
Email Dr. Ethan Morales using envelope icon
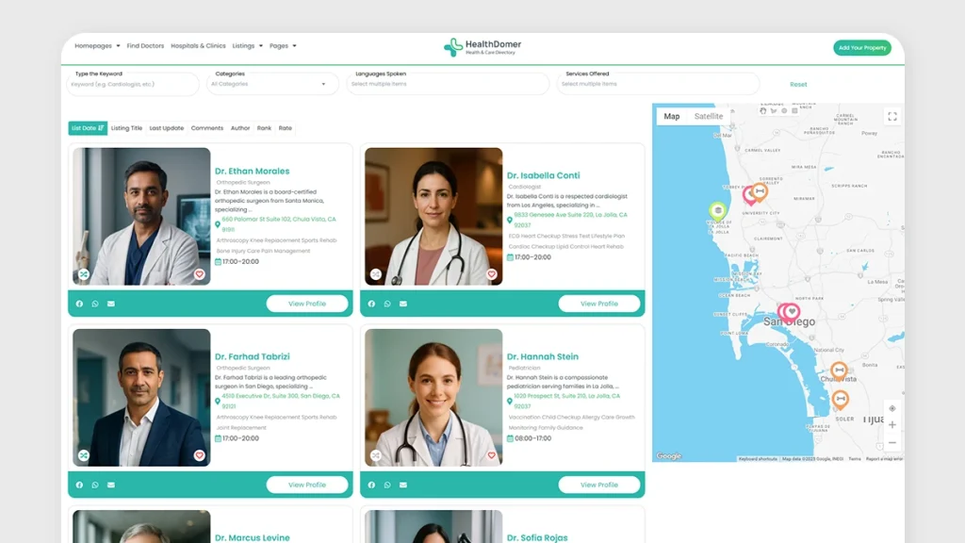click(111, 304)
